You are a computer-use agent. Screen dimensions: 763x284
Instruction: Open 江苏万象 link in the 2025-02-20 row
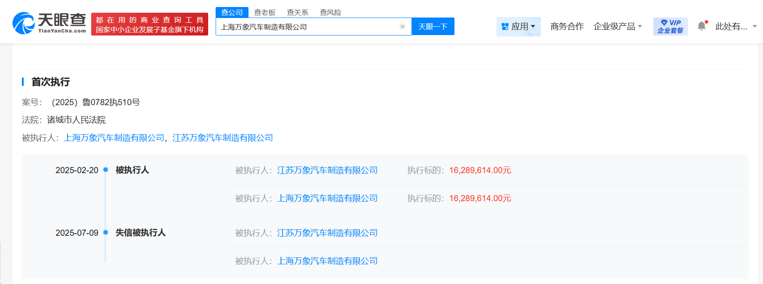click(327, 170)
